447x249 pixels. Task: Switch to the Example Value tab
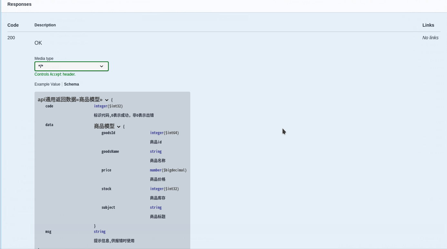47,84
